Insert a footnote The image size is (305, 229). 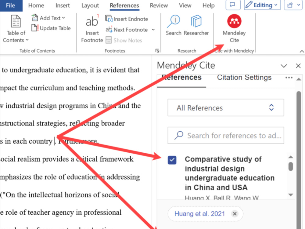pyautogui.click(x=92, y=29)
